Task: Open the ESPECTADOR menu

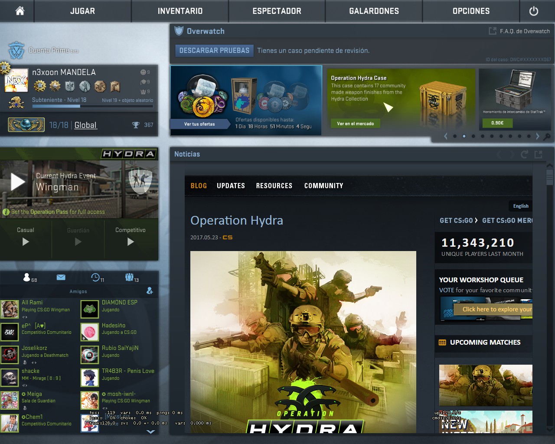Action: click(277, 11)
